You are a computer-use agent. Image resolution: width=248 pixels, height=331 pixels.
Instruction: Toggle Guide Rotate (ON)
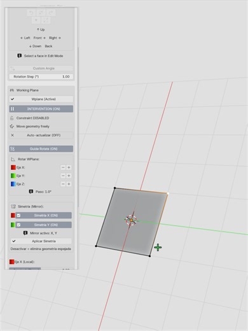point(41,149)
